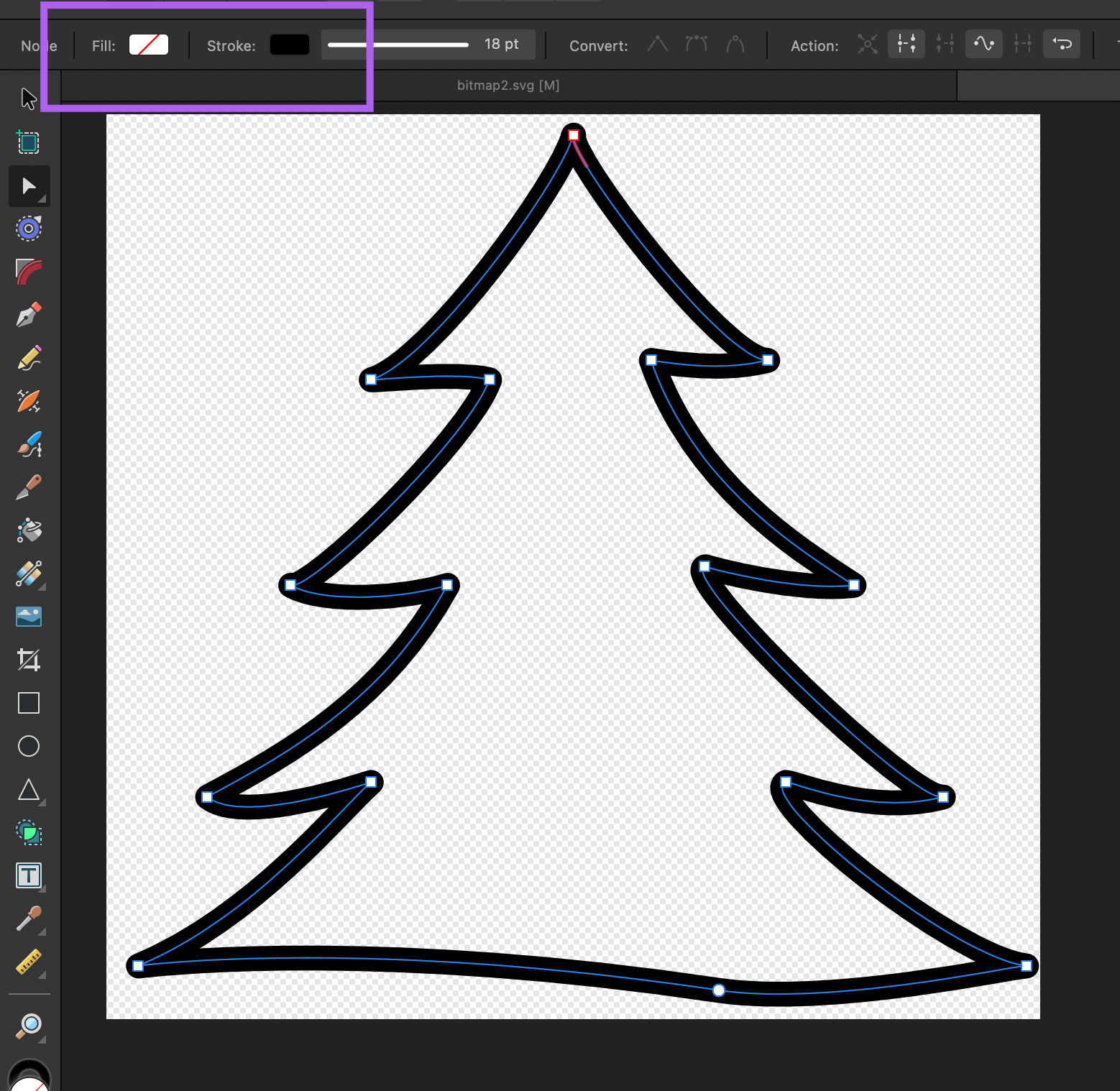Adjust the stroke width slider
1120x1091 pixels.
pos(399,45)
